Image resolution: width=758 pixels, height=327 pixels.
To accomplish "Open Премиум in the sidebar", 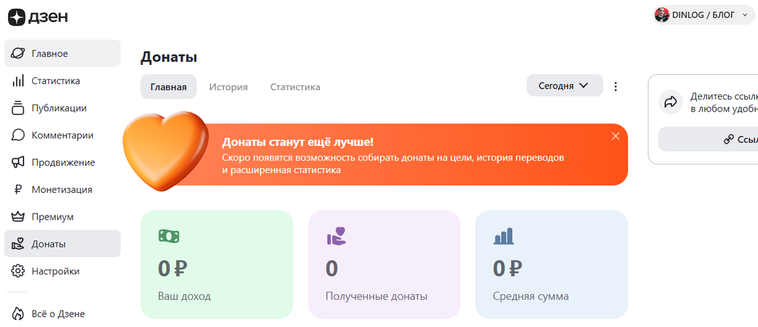I will pyautogui.click(x=63, y=217).
